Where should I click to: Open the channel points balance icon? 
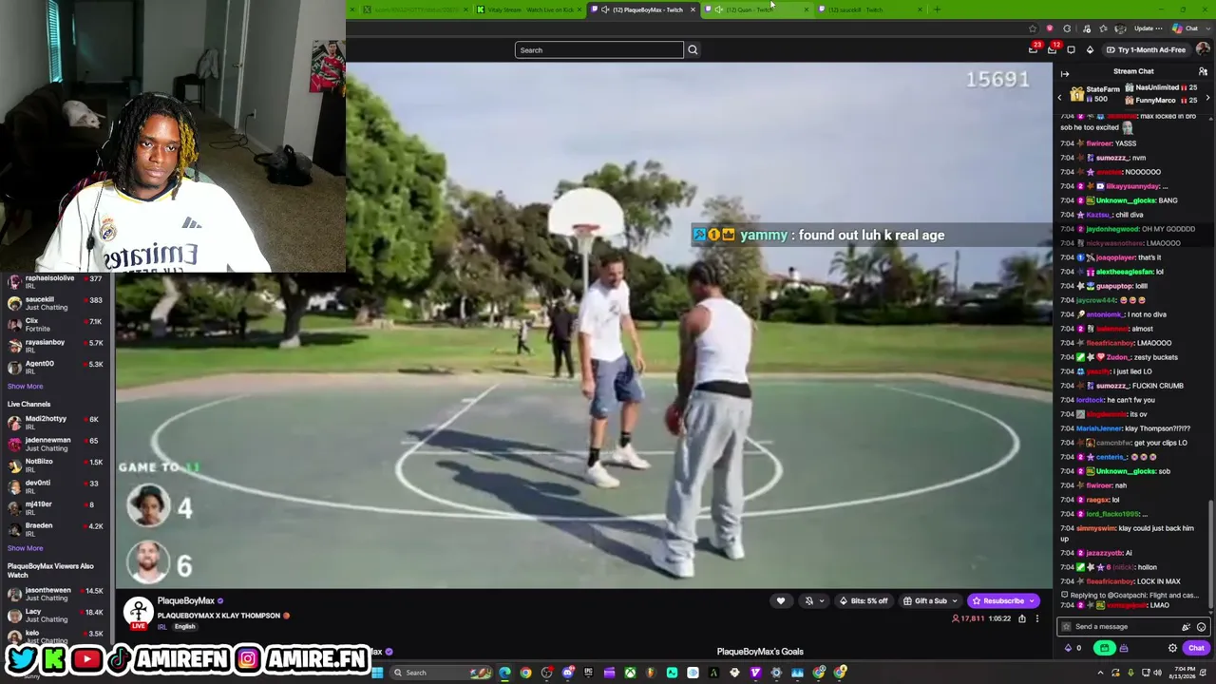tap(1071, 648)
